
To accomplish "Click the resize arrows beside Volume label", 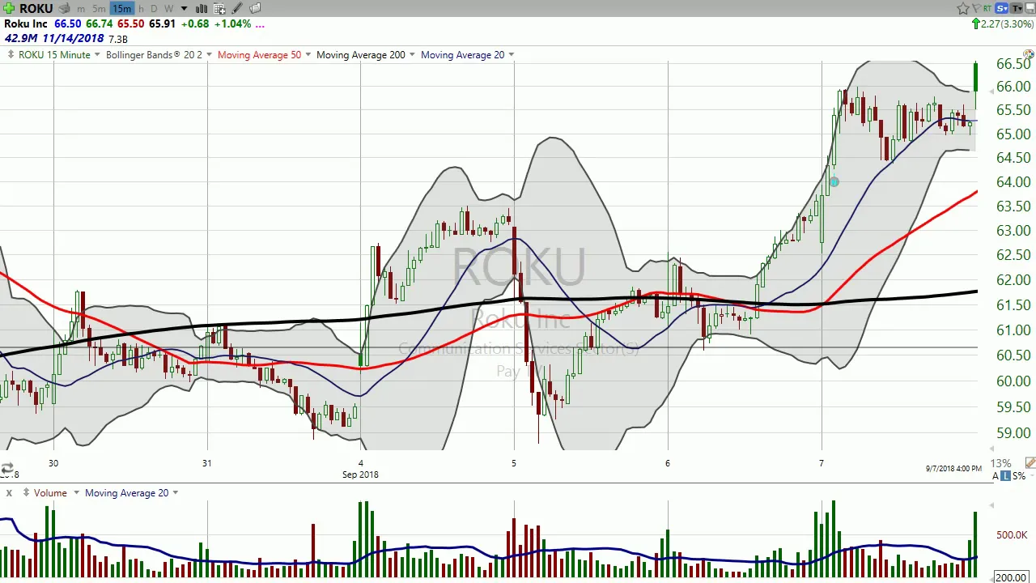I will click(x=26, y=492).
